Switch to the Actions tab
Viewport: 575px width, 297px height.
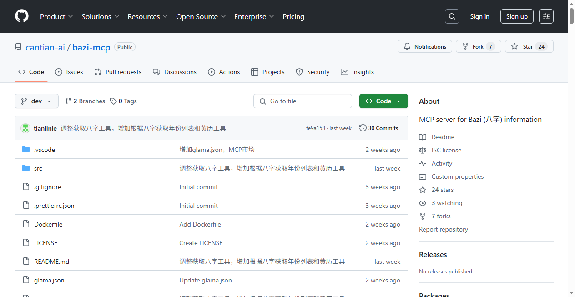(x=224, y=72)
